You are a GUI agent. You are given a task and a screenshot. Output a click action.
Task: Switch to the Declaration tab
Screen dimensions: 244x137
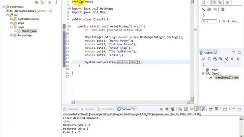point(106,109)
